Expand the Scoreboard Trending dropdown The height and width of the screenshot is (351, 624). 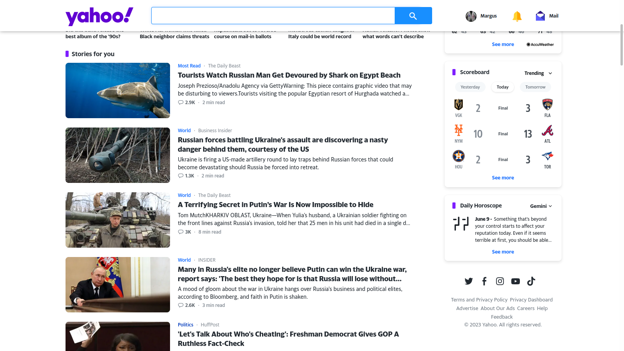click(x=538, y=73)
